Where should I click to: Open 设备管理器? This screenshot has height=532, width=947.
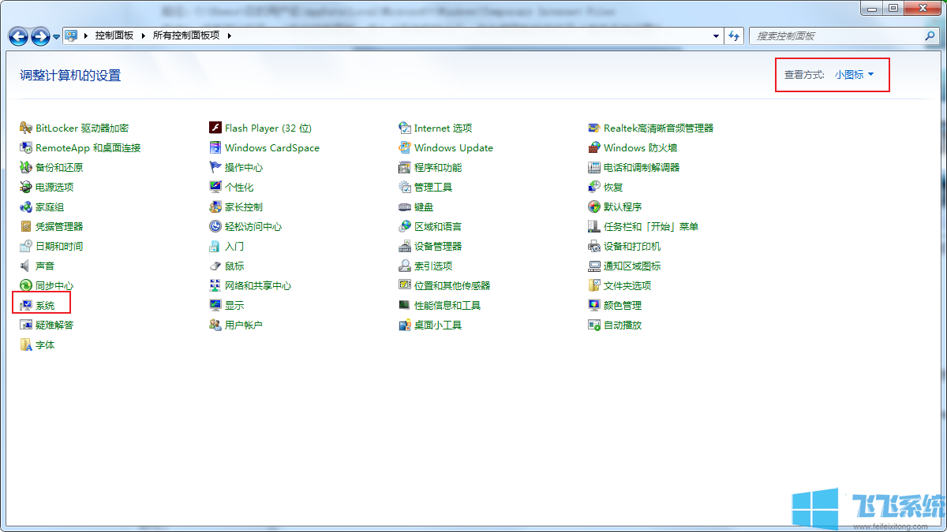click(x=438, y=246)
